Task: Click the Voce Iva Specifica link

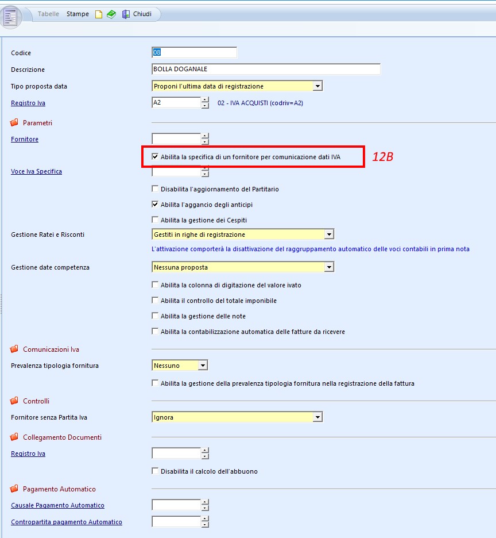Action: (x=36, y=171)
